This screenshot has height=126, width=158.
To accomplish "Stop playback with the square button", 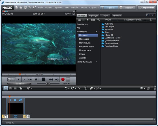I will 43,79.
